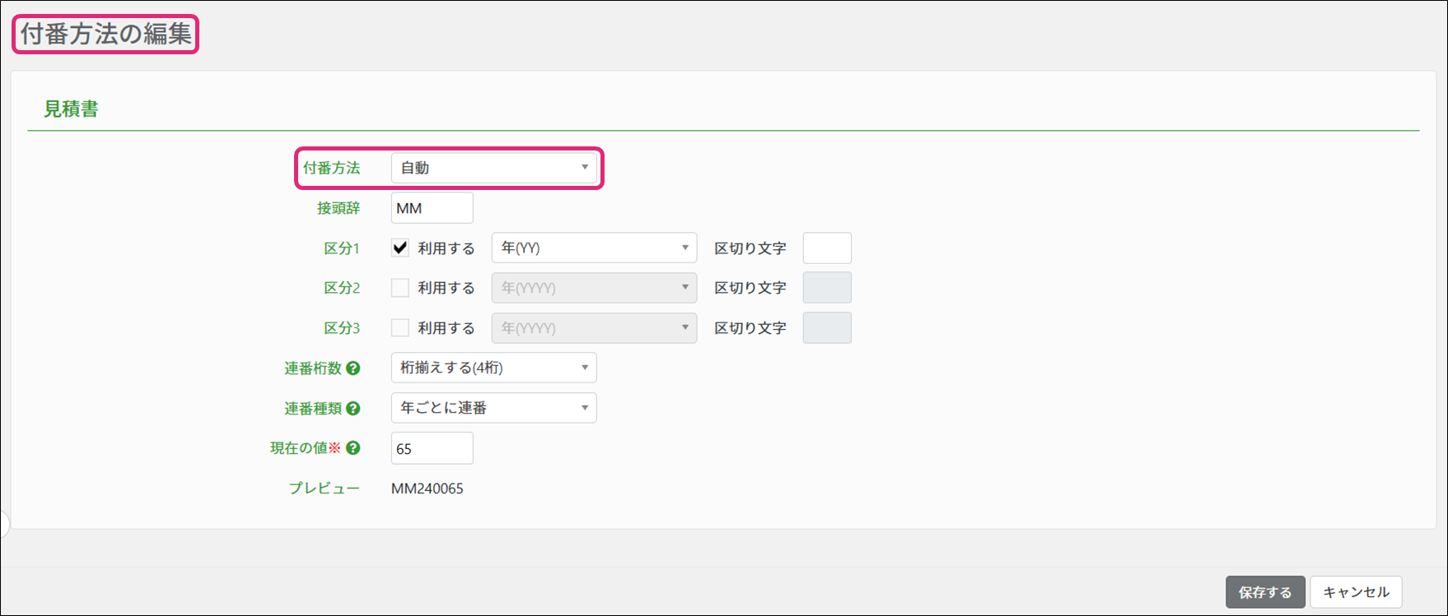The width and height of the screenshot is (1448, 616).
Task: Enable the 区分3 利用する checkbox
Action: point(400,327)
